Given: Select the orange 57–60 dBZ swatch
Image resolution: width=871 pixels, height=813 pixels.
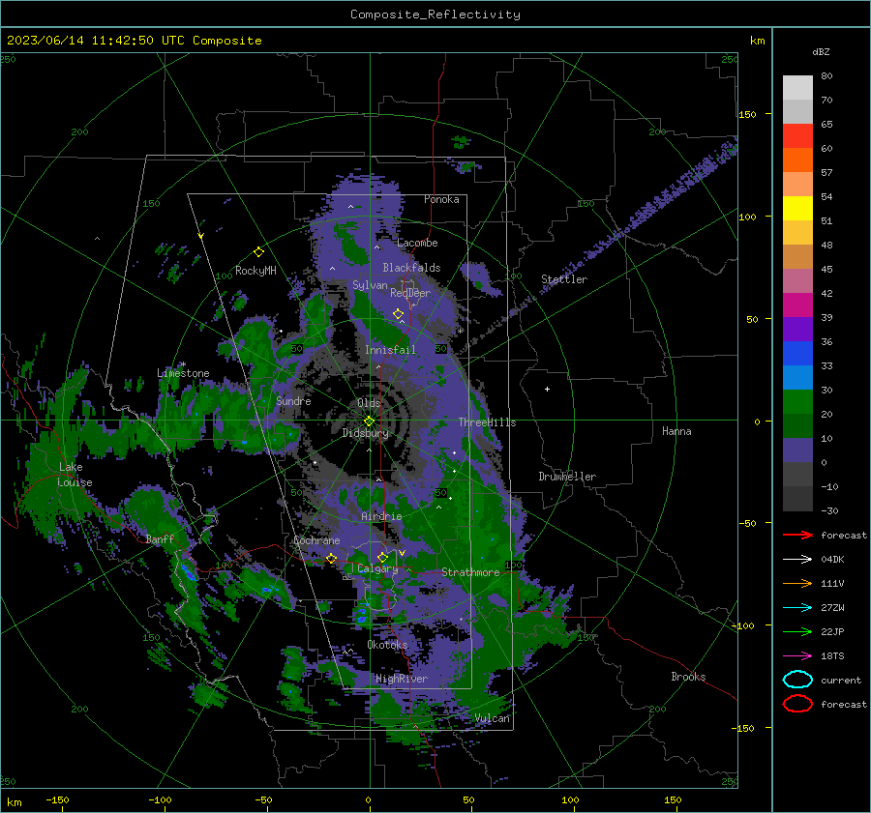Looking at the screenshot, I should [797, 160].
